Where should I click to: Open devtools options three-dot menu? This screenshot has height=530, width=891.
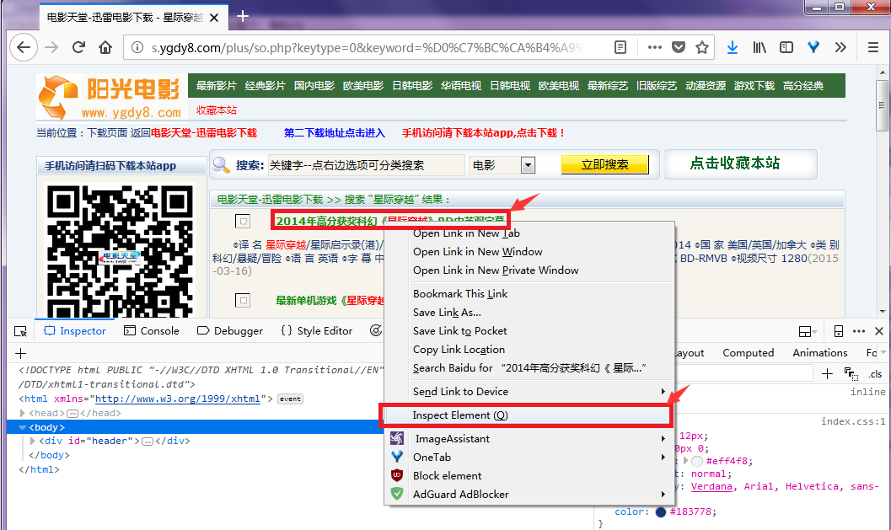859,330
